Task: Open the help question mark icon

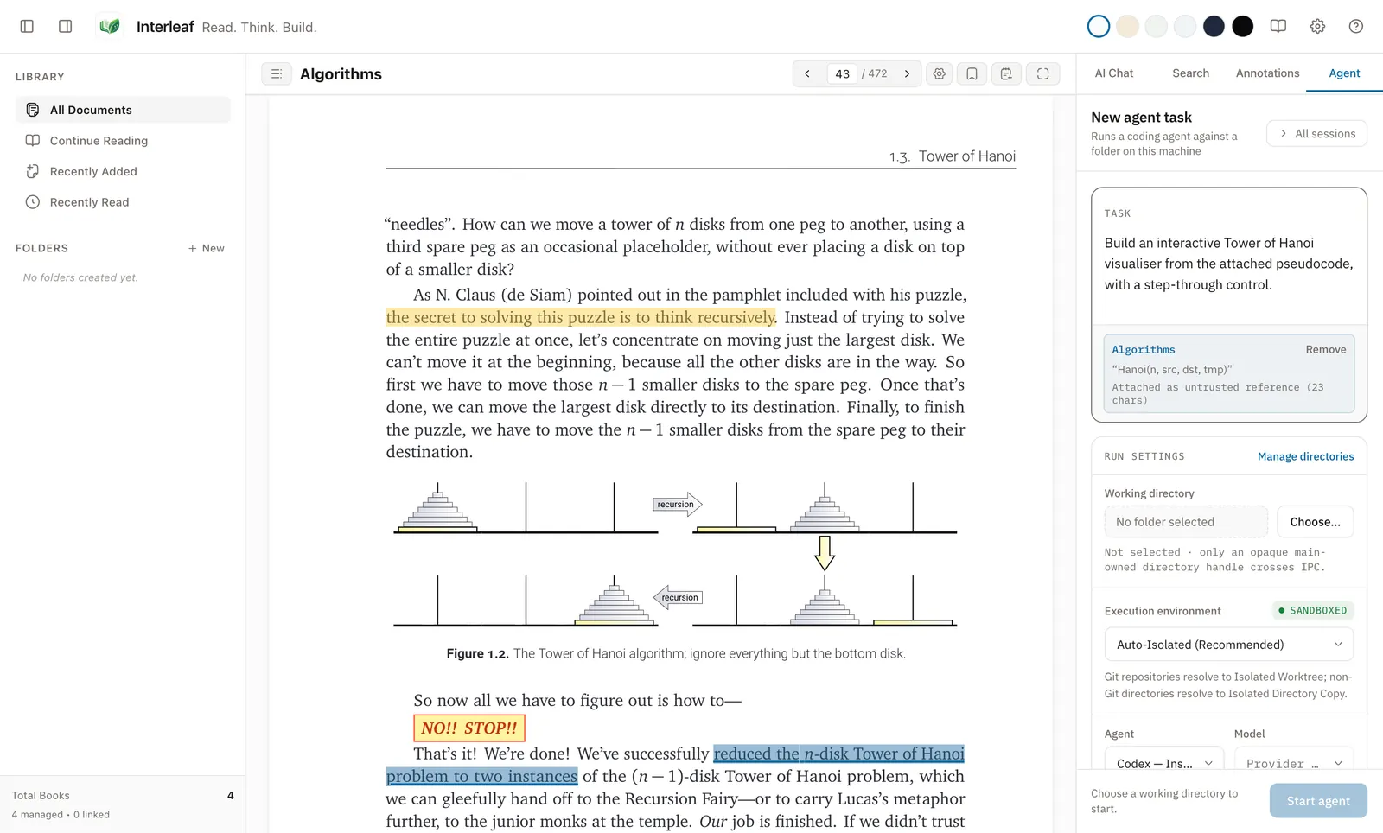Action: (x=1356, y=27)
